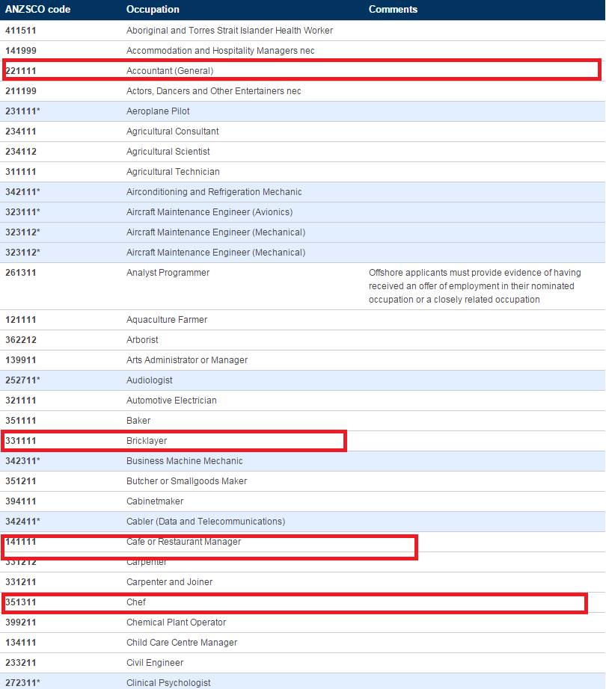Click the Agricultural Scientist entry
Screen dimensions: 606x689
(168, 152)
